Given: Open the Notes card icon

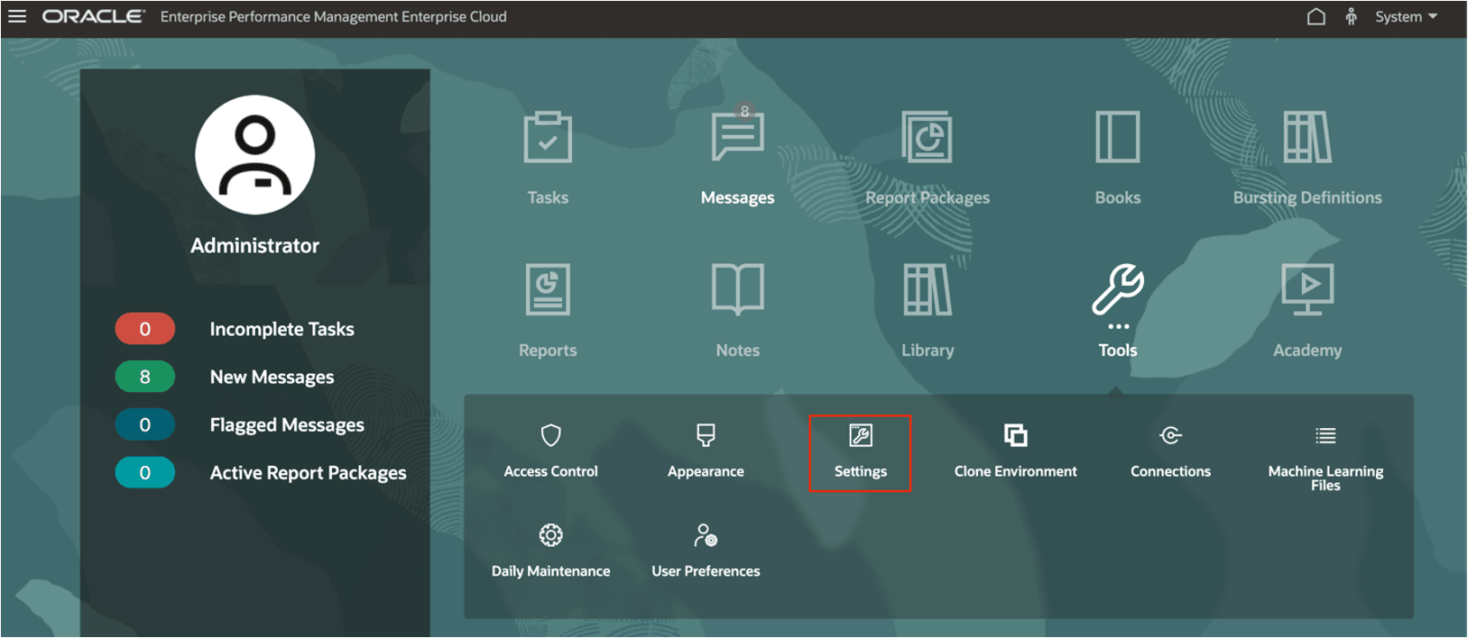Looking at the screenshot, I should click(737, 289).
